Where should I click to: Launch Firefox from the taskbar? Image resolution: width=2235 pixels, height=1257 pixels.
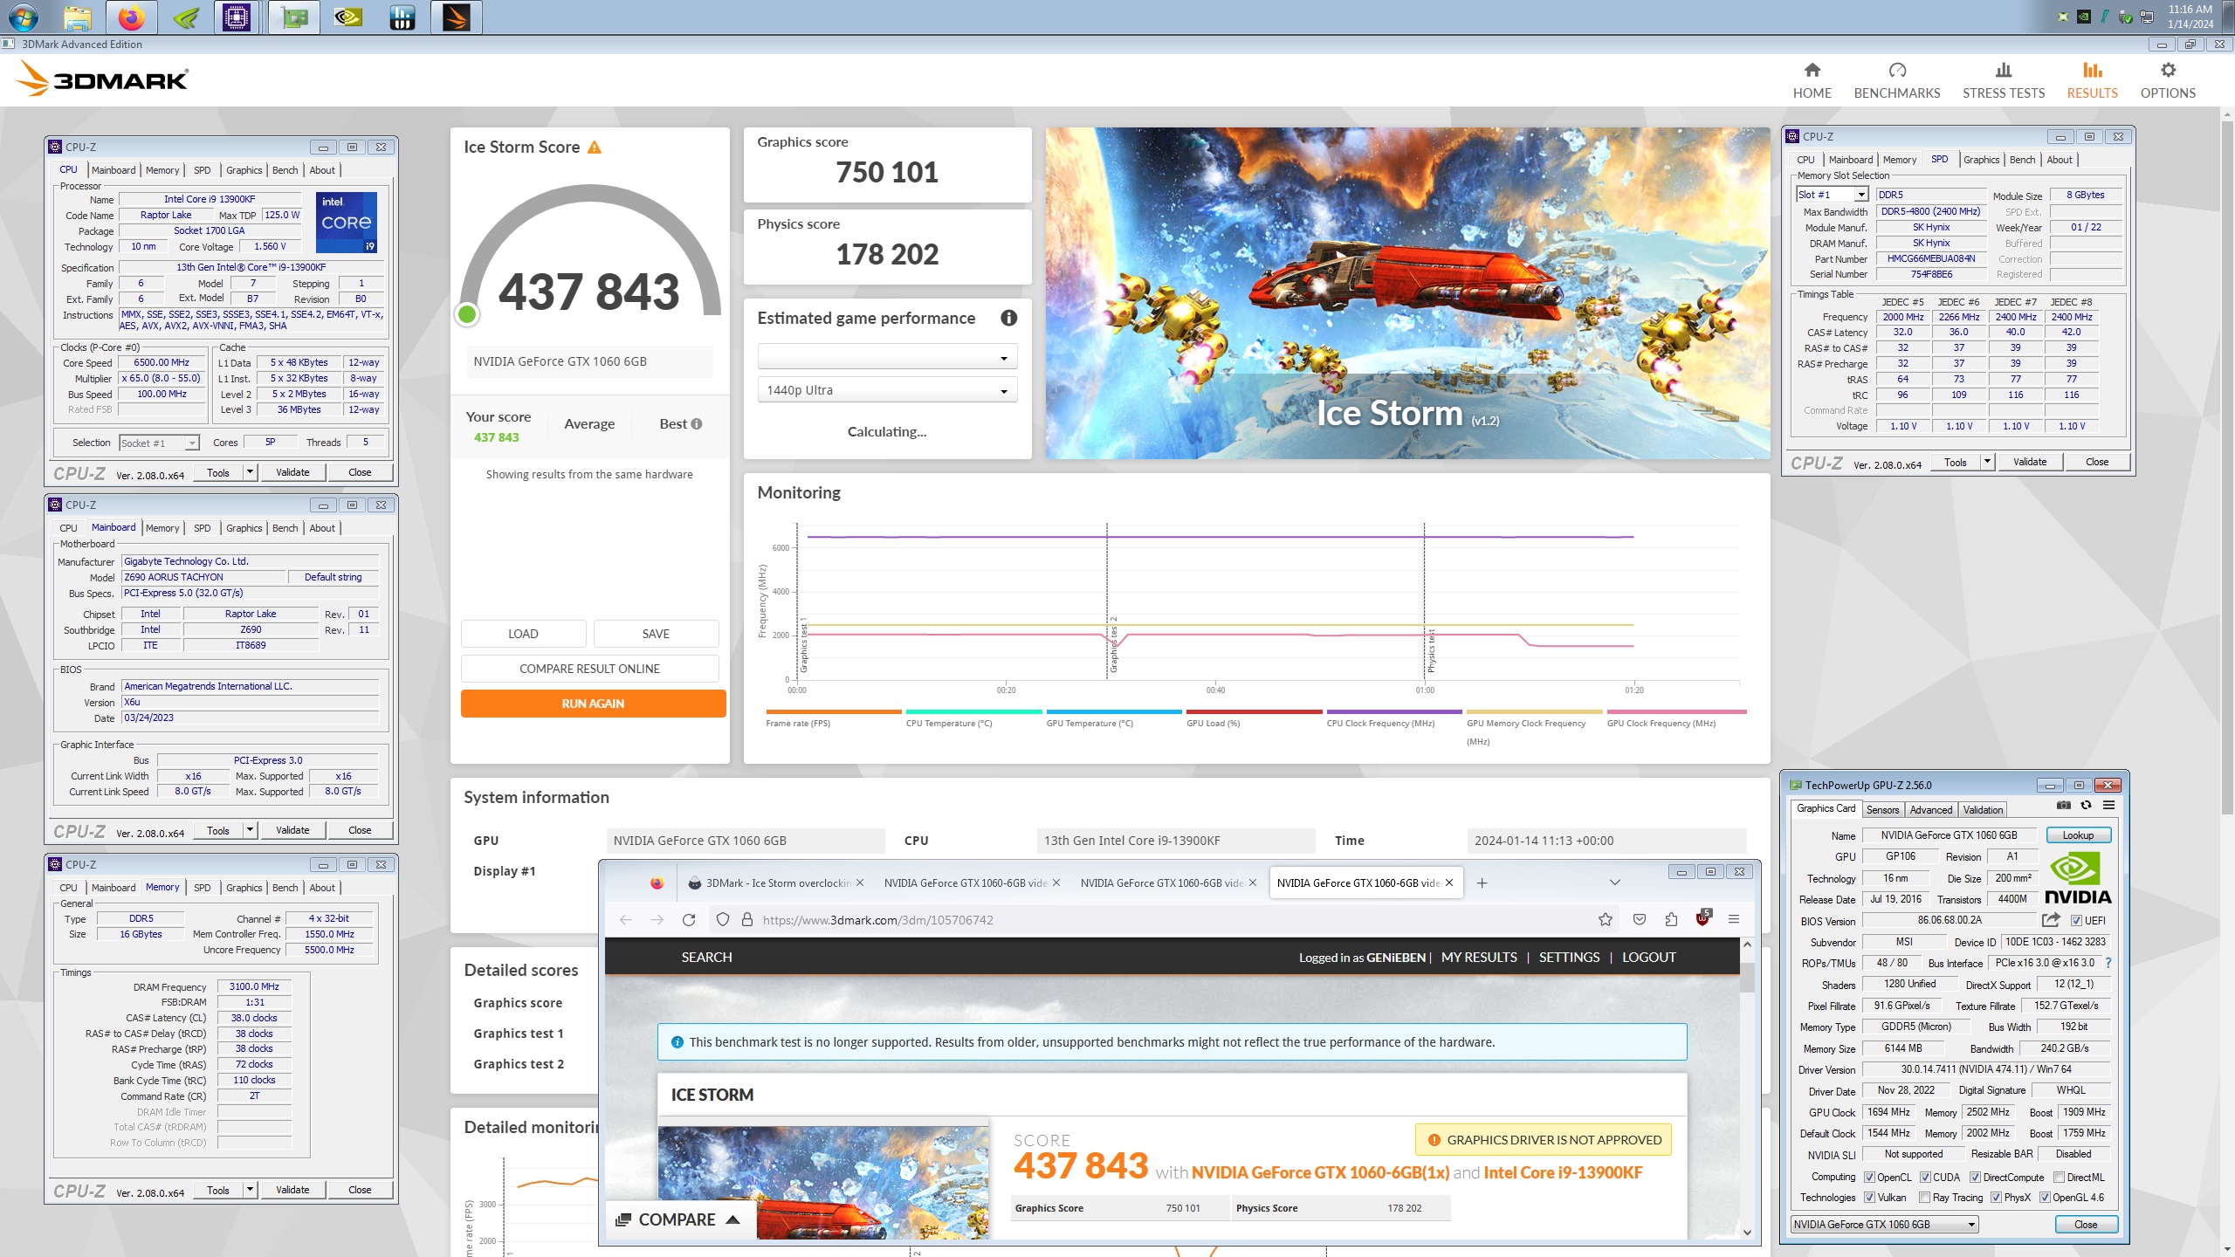pos(131,17)
